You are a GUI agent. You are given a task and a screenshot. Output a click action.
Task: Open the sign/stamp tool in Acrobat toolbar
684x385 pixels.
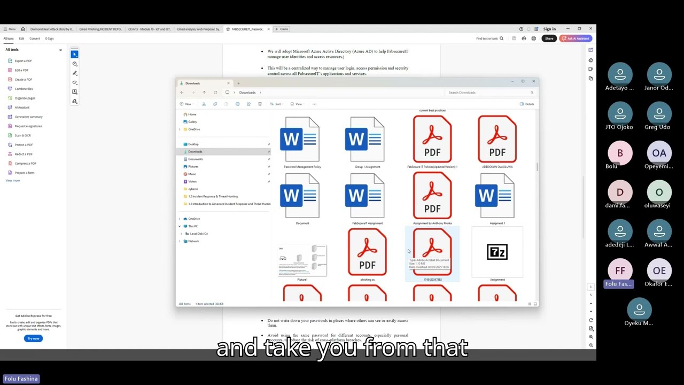74,101
